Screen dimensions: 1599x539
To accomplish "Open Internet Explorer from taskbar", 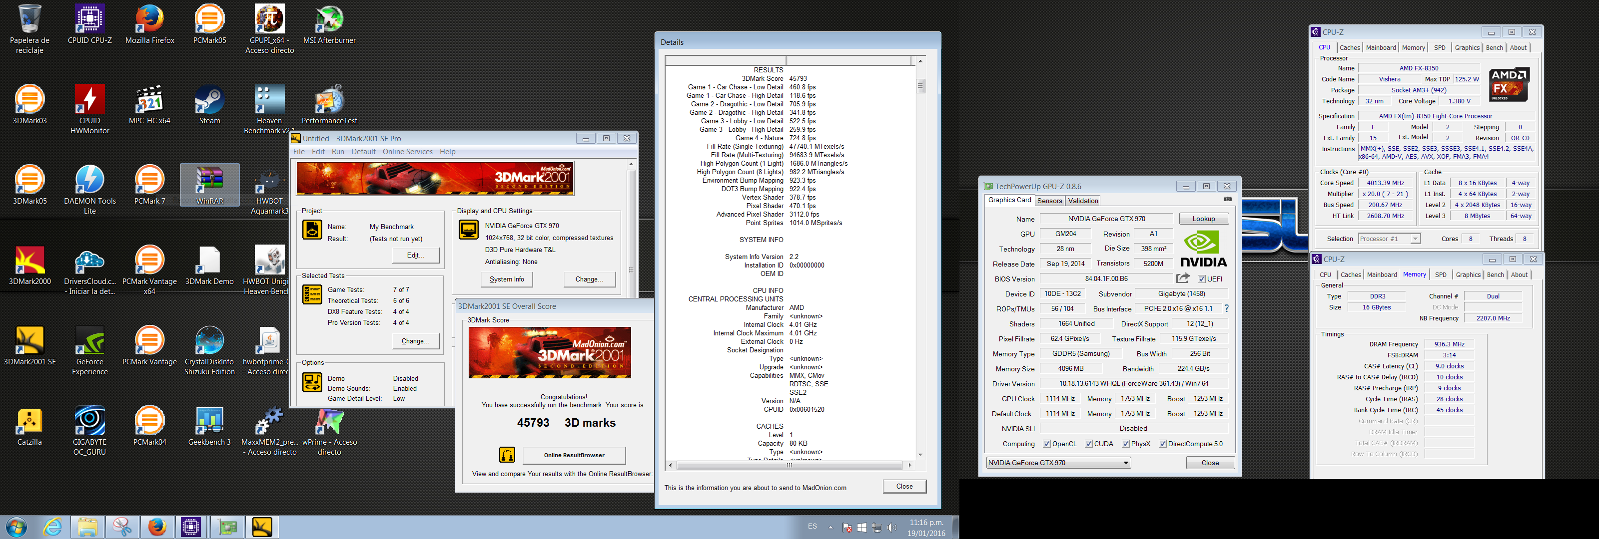I will tap(53, 527).
